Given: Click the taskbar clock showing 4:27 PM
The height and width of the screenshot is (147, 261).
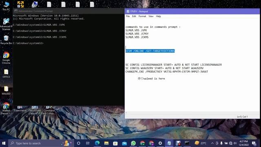Looking at the screenshot, I should [x=243, y=143].
